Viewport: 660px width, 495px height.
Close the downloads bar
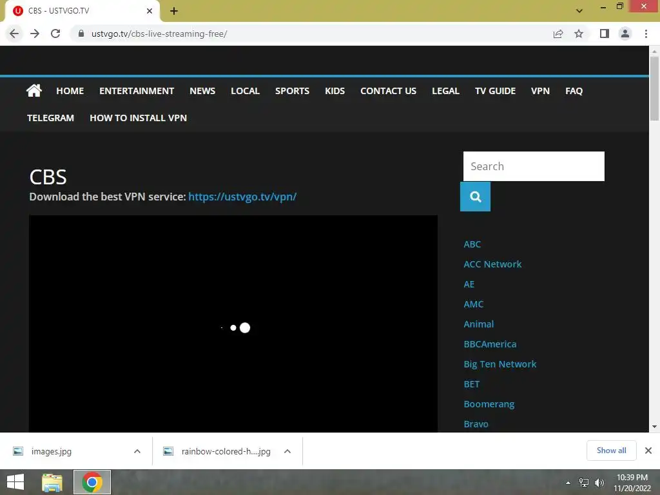tap(648, 451)
